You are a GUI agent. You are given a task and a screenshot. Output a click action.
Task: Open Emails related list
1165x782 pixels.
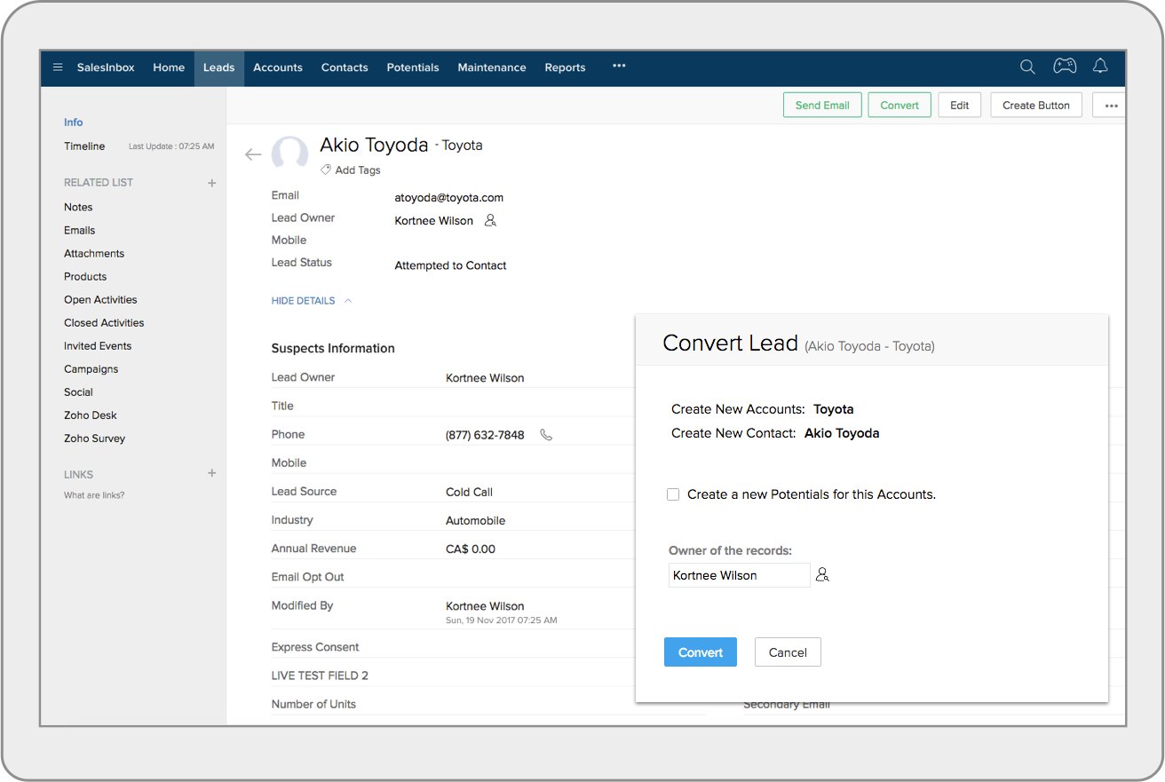(x=80, y=230)
